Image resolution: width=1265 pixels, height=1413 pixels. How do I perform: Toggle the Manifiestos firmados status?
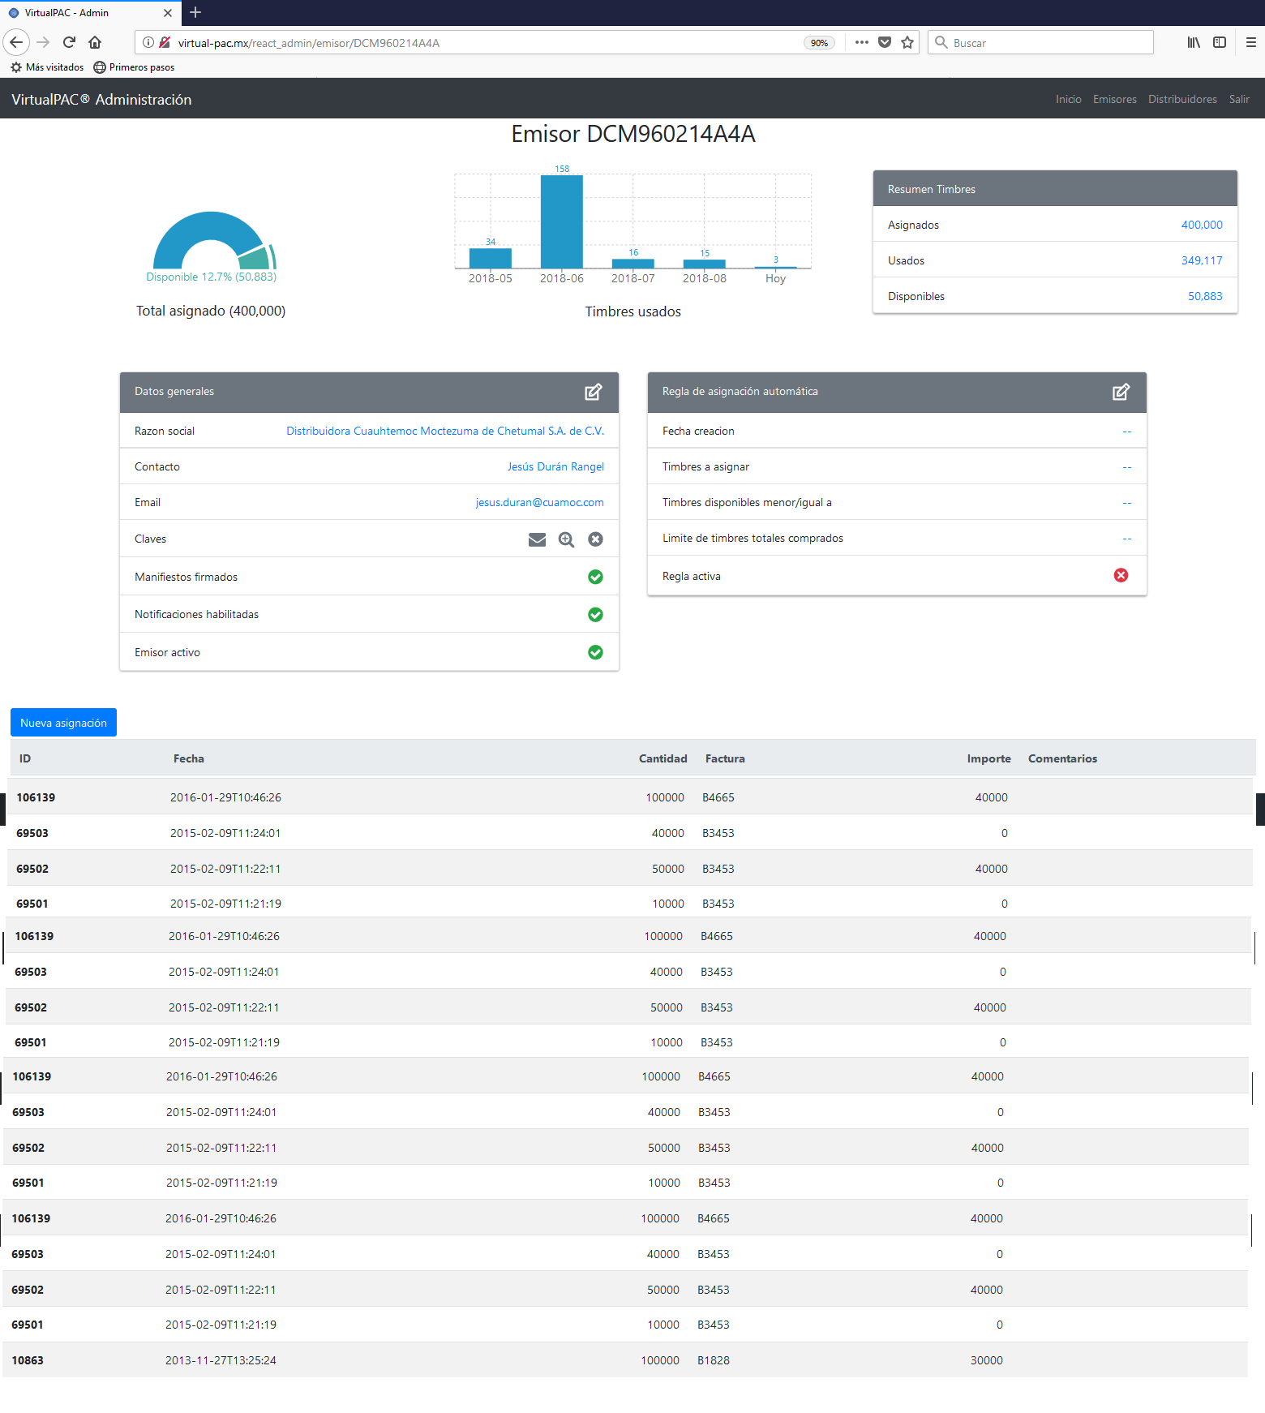tap(595, 577)
